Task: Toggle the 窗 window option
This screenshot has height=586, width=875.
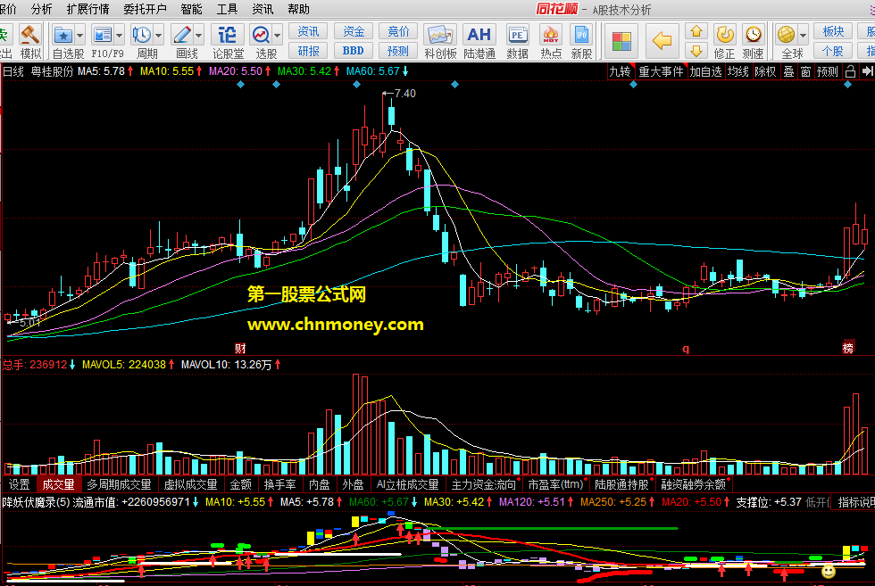Action: point(805,72)
